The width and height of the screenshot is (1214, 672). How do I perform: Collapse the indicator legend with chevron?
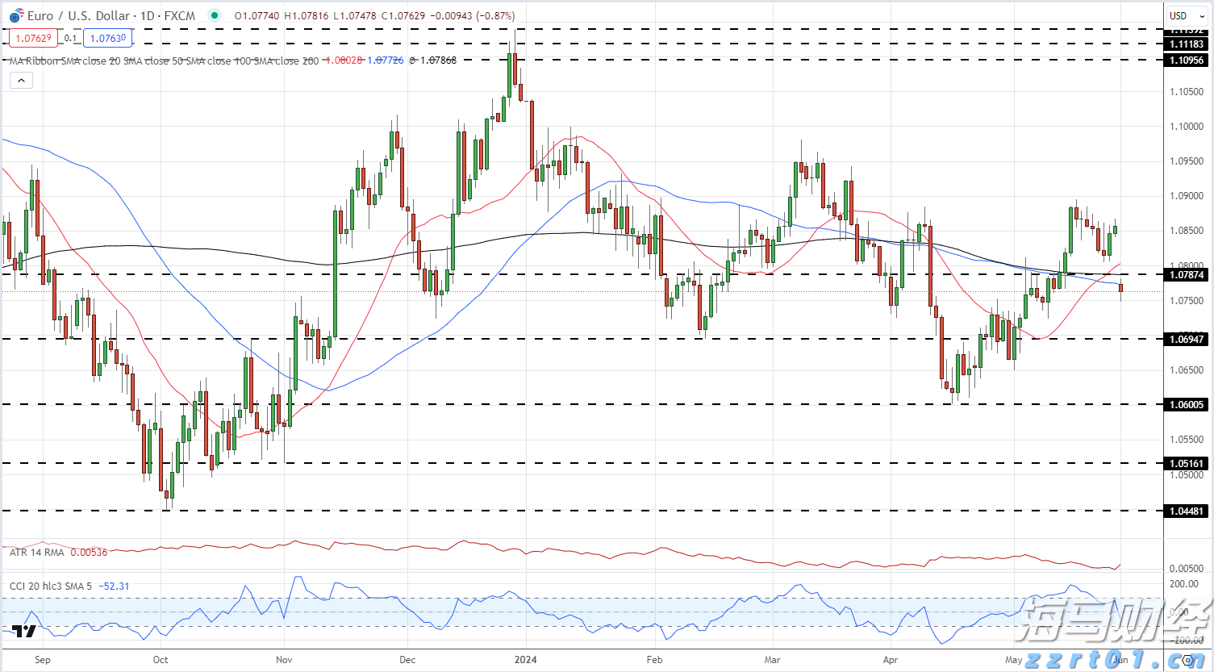tap(21, 80)
